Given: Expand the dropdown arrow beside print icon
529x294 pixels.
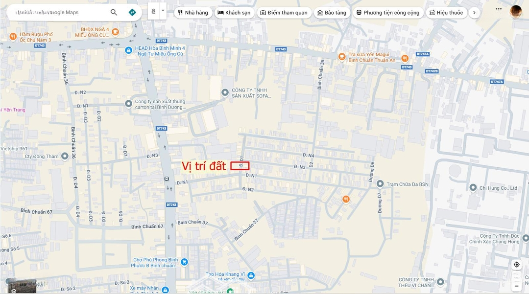Looking at the screenshot, I should click(163, 11).
